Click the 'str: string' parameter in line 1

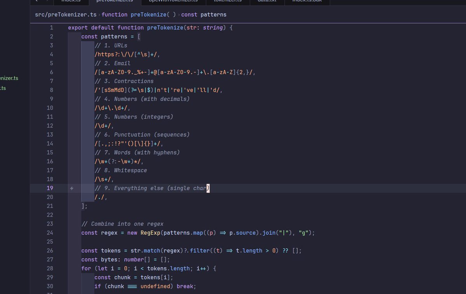pyautogui.click(x=204, y=28)
